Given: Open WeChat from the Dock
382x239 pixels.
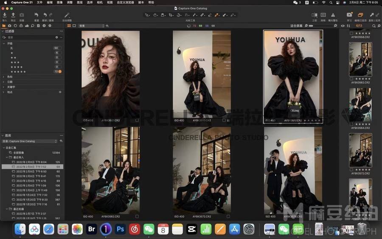Looking at the screenshot, I should coord(149,229).
